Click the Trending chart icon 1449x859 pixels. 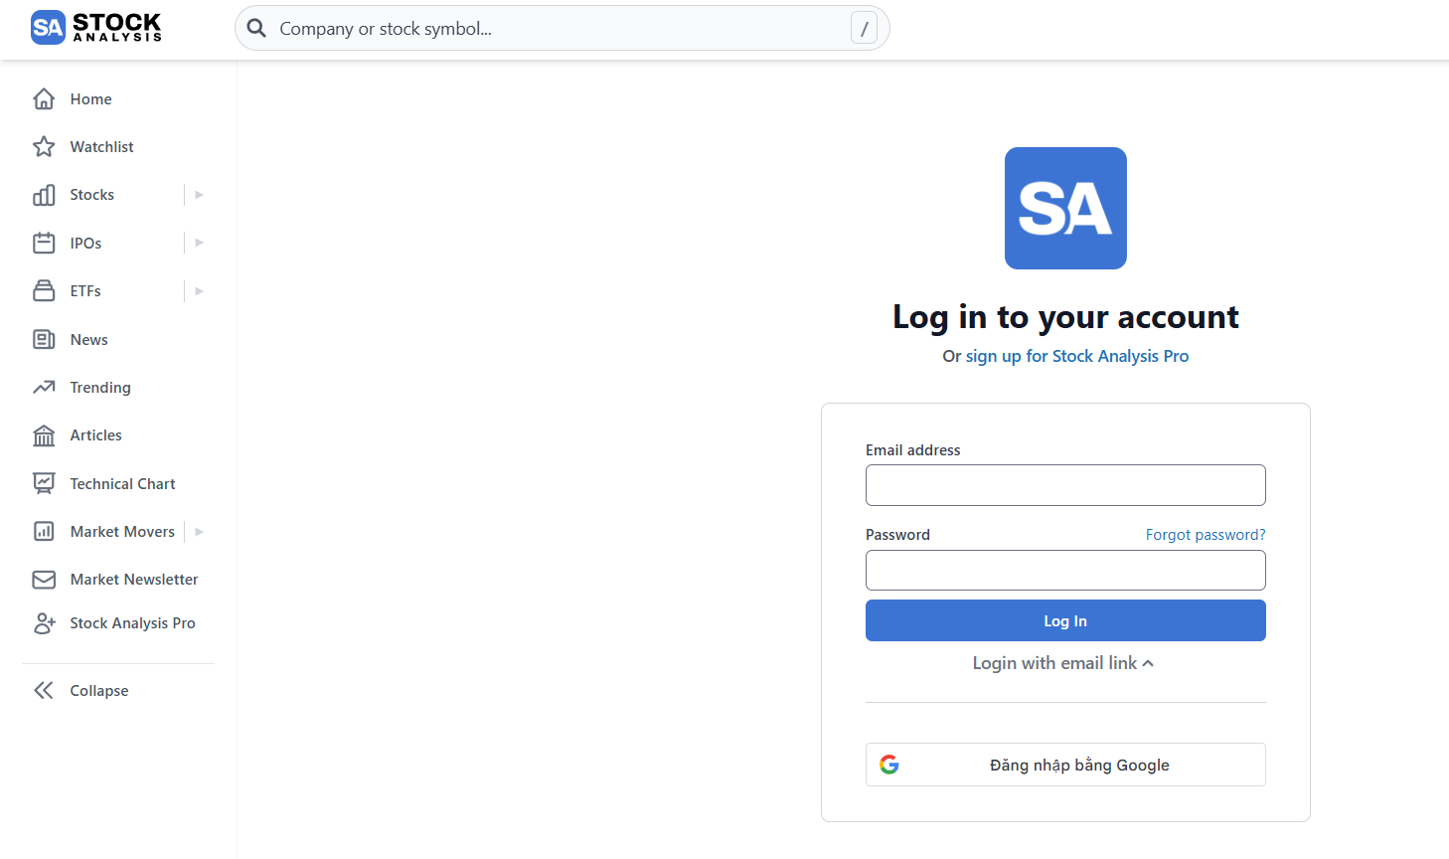[x=44, y=387]
